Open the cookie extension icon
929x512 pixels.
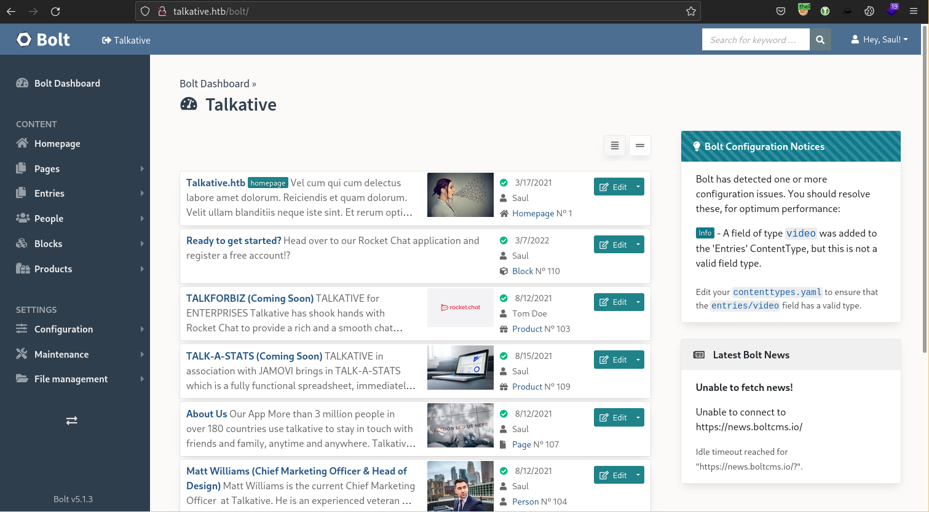[x=869, y=11]
